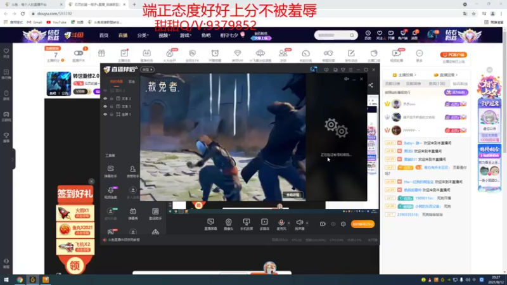Expand the left sidebar collapse arrow
507x285 pixels.
(13, 159)
